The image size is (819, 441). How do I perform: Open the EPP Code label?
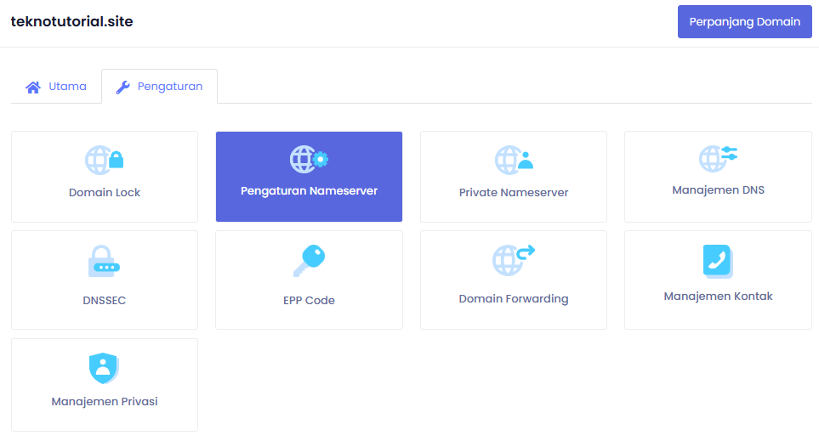pyautogui.click(x=310, y=301)
